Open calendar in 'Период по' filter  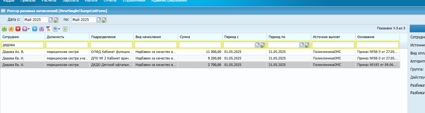(x=302, y=45)
